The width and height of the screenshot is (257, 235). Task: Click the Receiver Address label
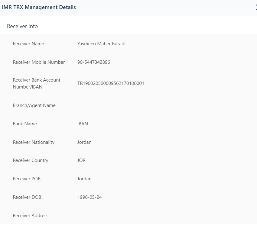click(31, 216)
